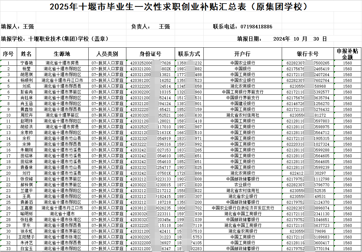The height and width of the screenshot is (252, 362).
Task: Select the spreadsheet title cell at top
Action: tap(181, 6)
